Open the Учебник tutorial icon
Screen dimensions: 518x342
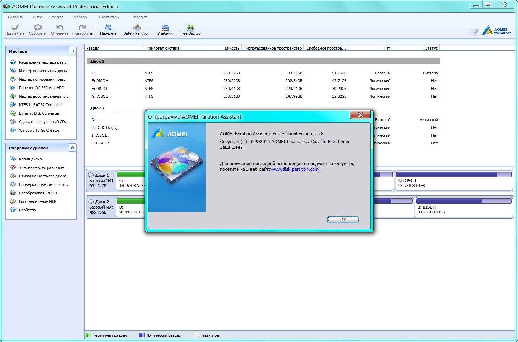point(165,30)
